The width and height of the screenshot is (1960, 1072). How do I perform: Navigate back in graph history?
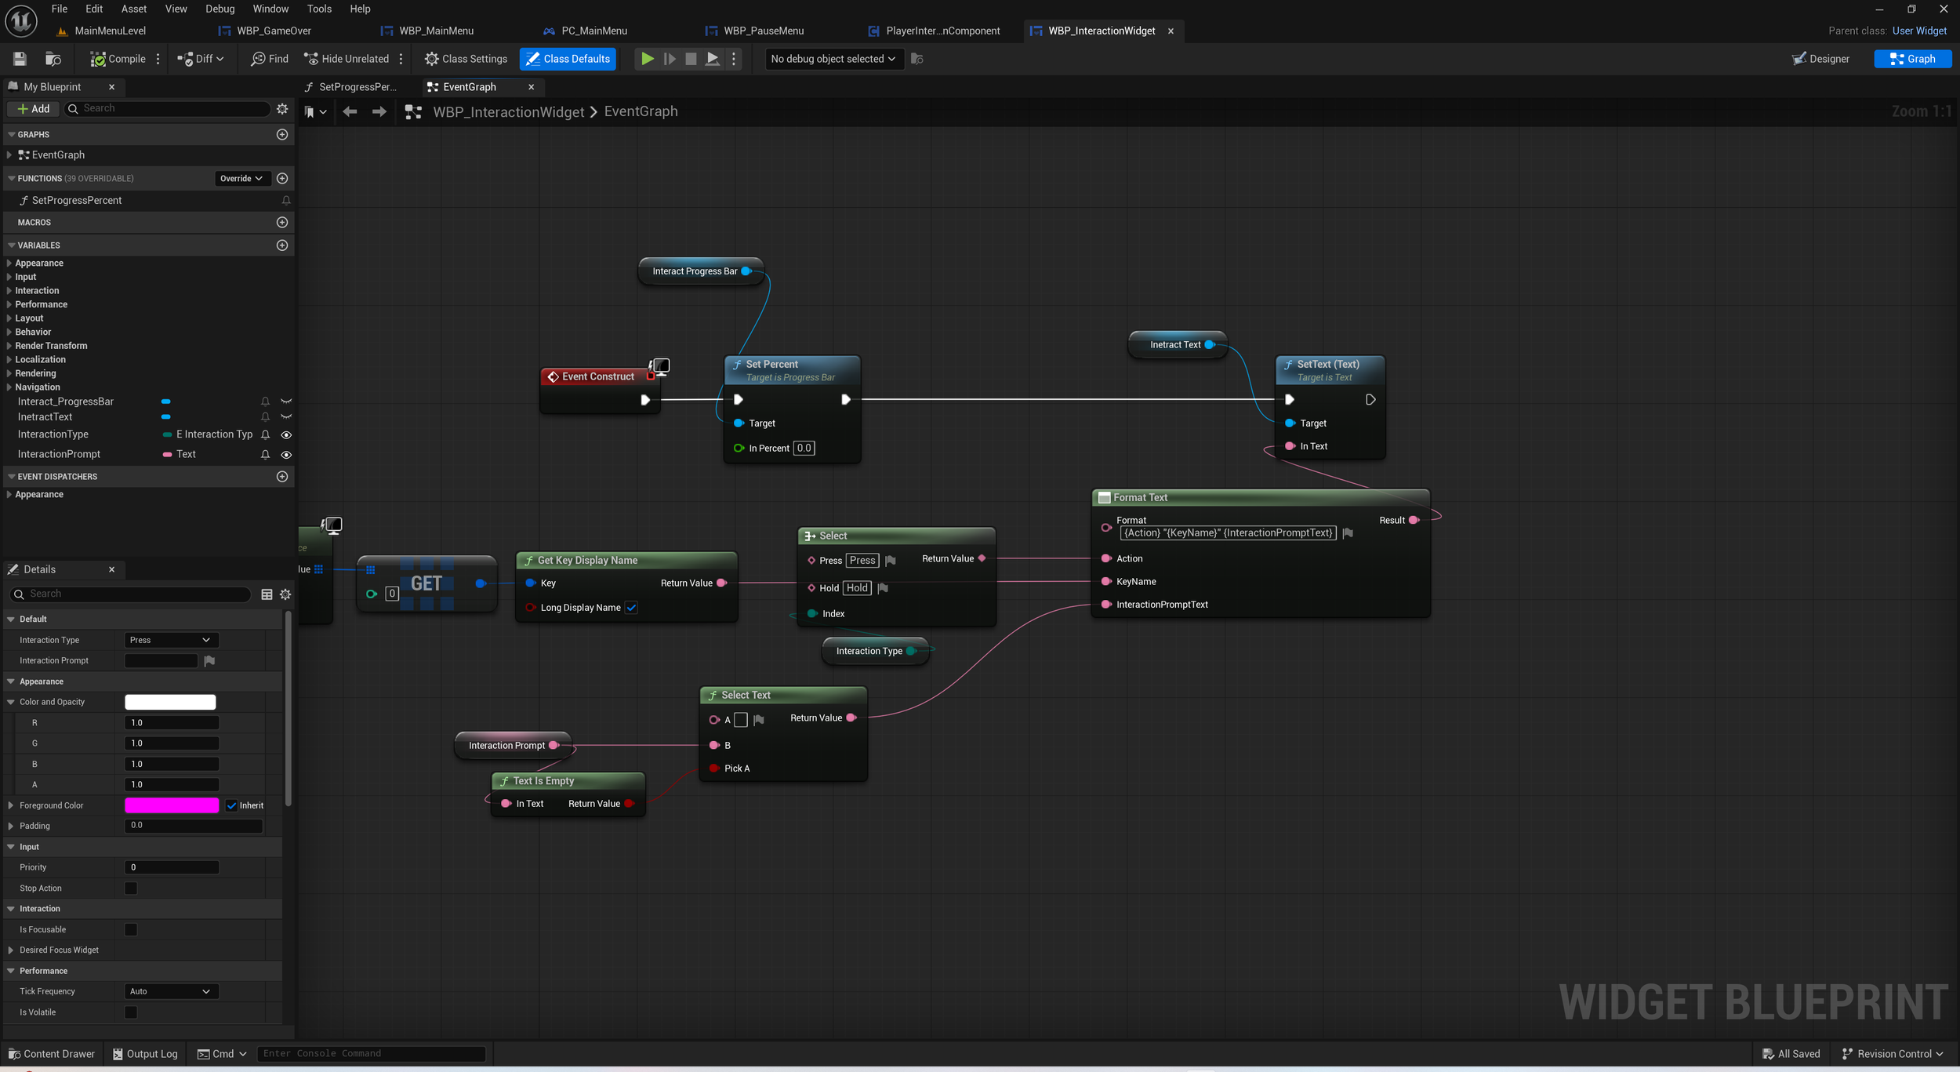click(350, 112)
